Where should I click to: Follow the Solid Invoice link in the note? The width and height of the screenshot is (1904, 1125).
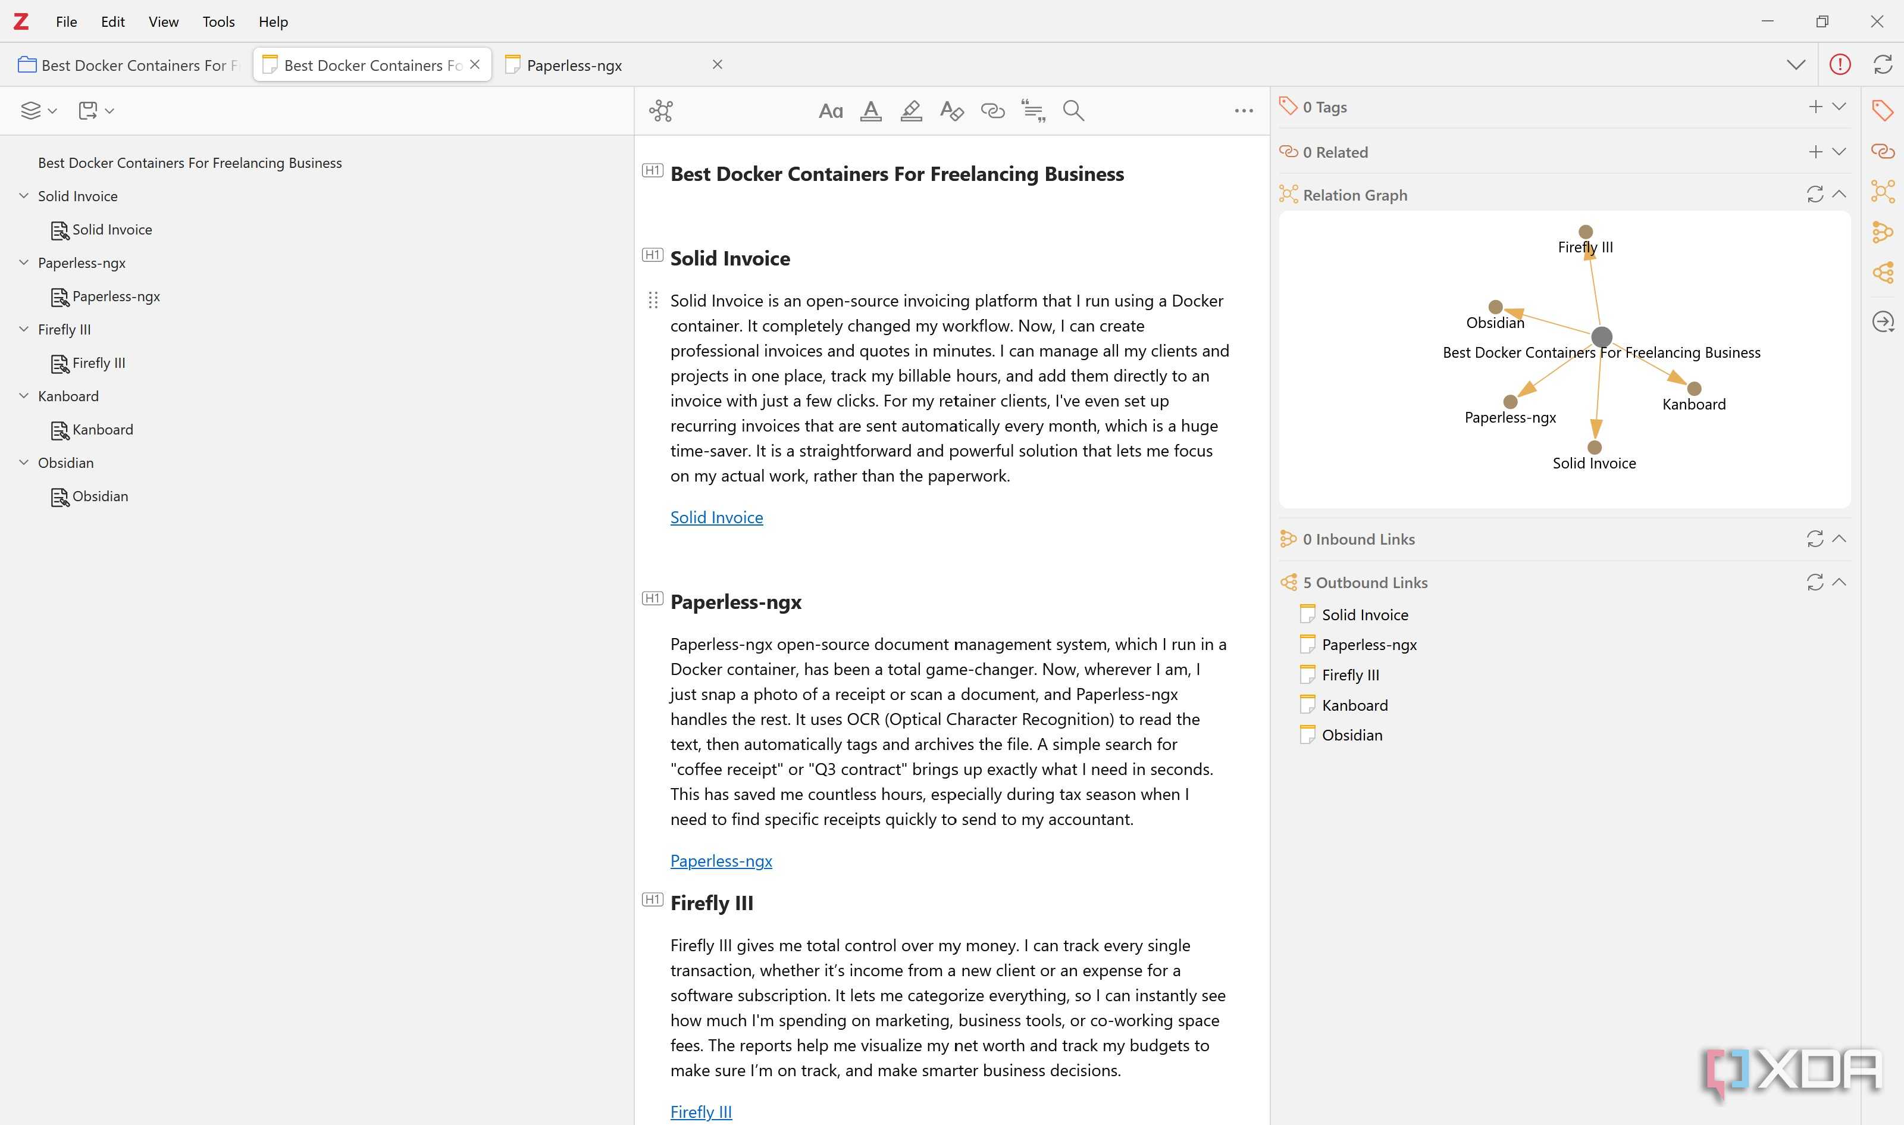716,517
